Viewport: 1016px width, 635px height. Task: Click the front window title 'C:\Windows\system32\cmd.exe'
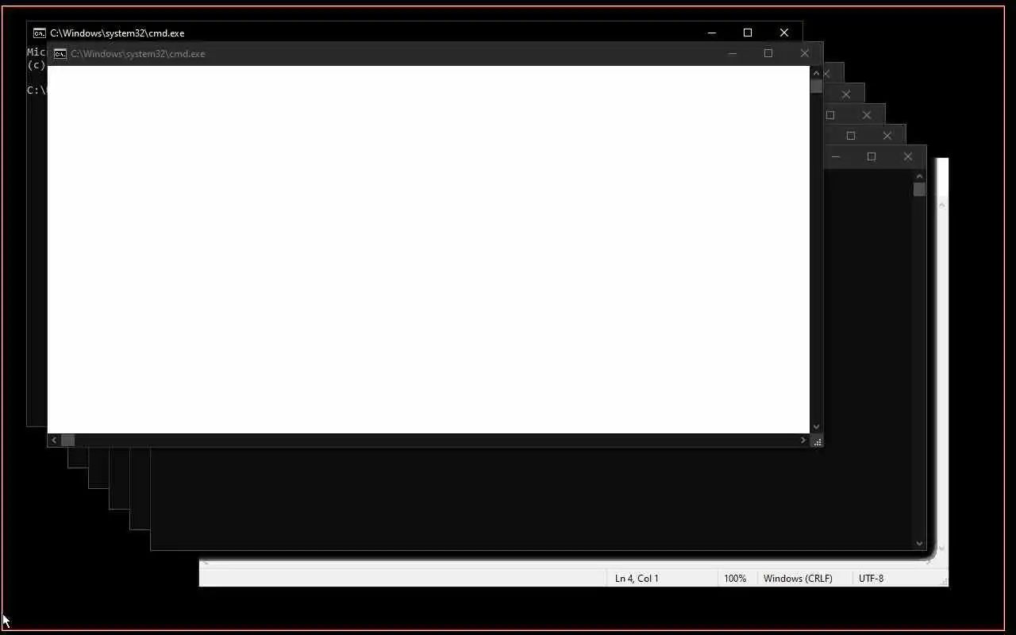click(138, 54)
